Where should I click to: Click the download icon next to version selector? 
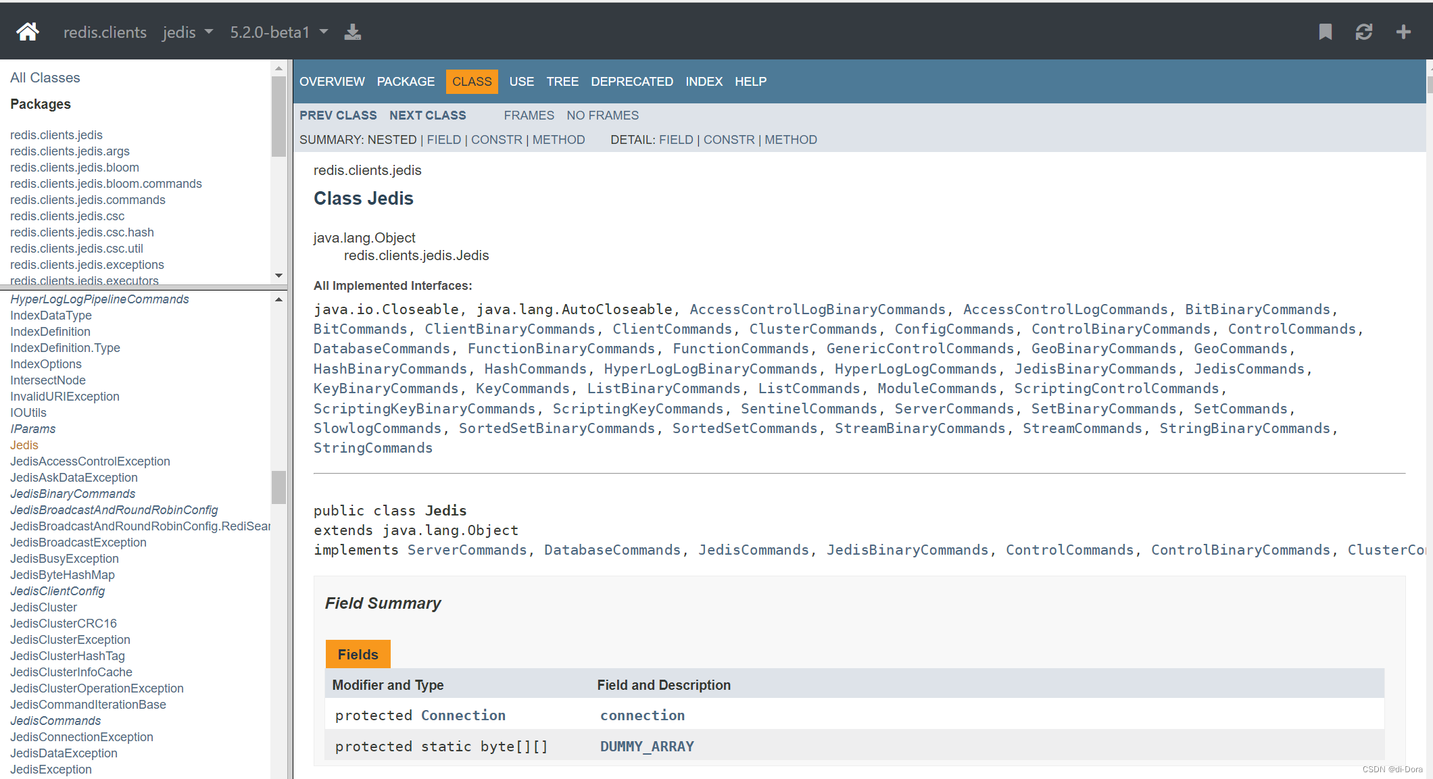coord(352,32)
